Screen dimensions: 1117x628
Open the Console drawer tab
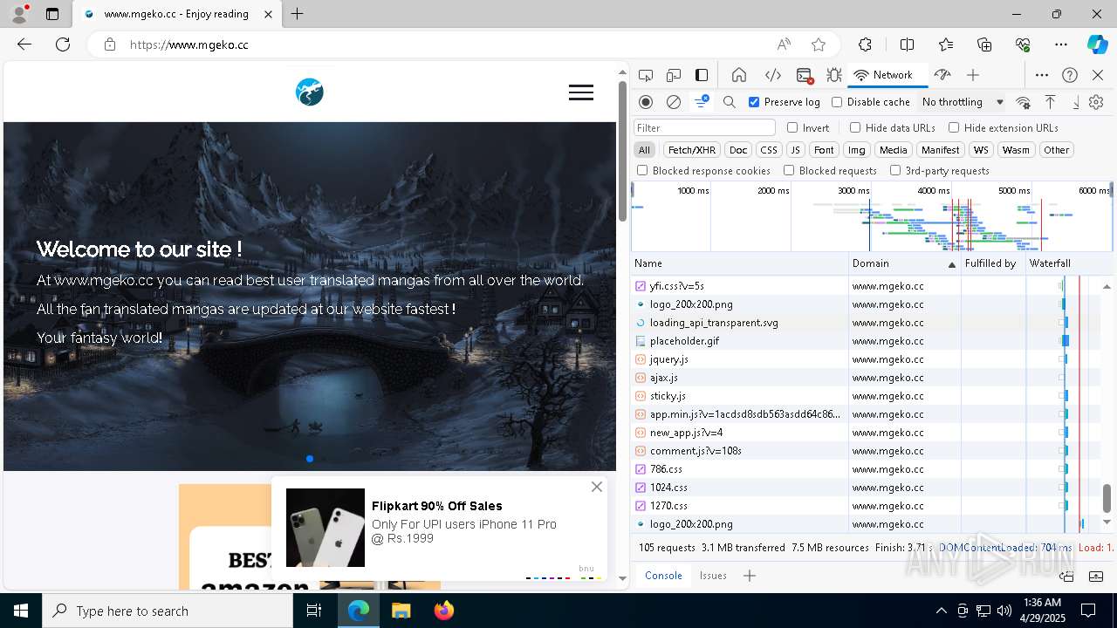663,576
